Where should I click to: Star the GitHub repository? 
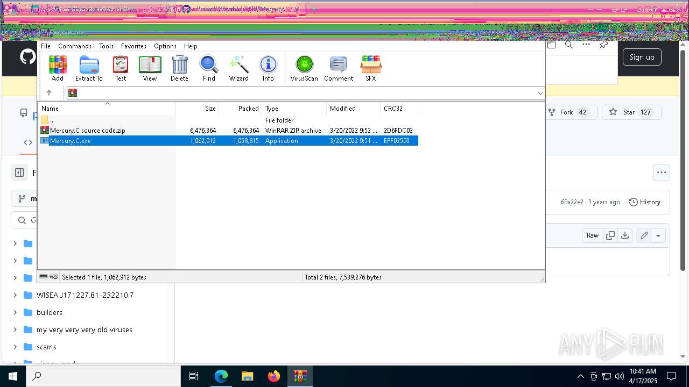click(631, 112)
